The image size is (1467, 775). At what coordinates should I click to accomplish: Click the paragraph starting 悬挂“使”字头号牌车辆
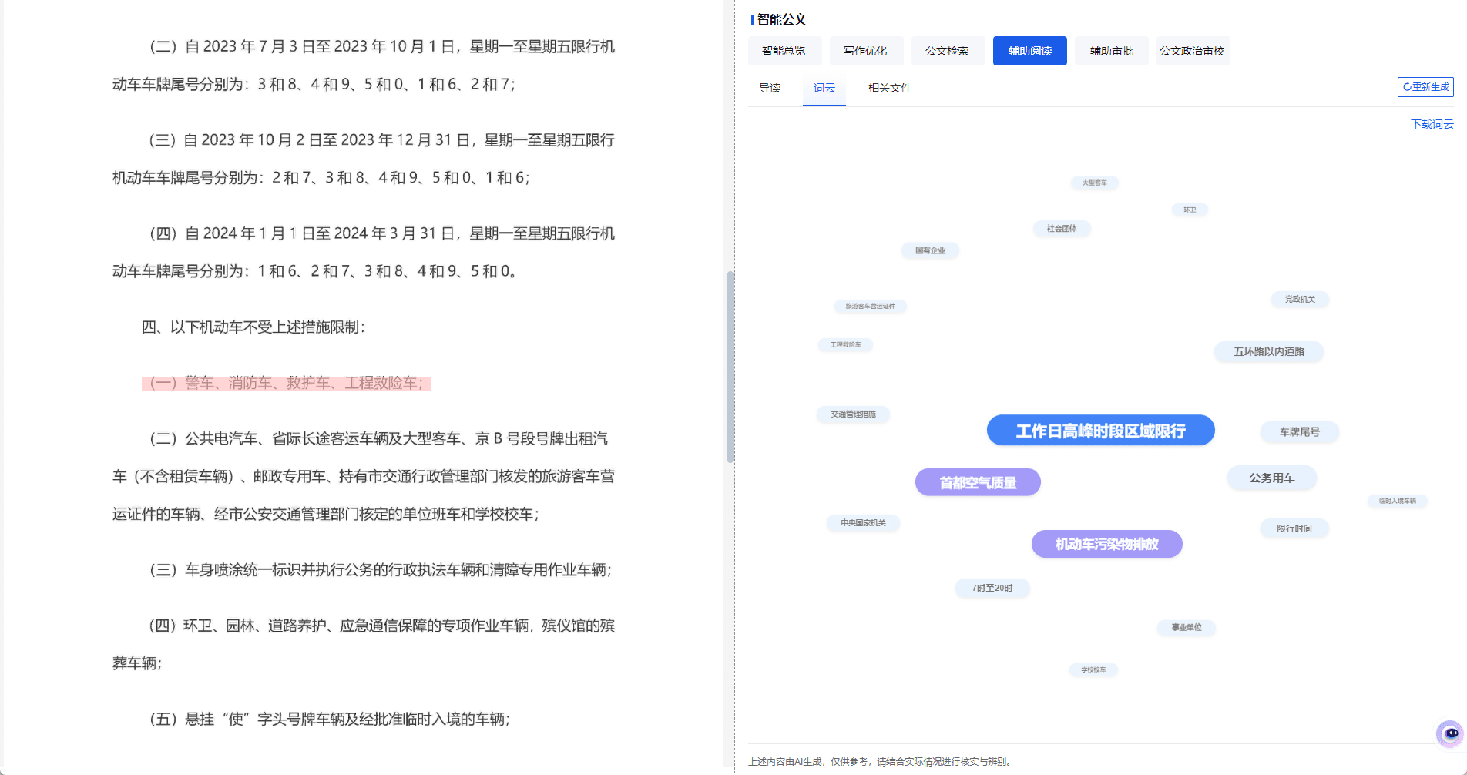pyautogui.click(x=330, y=719)
